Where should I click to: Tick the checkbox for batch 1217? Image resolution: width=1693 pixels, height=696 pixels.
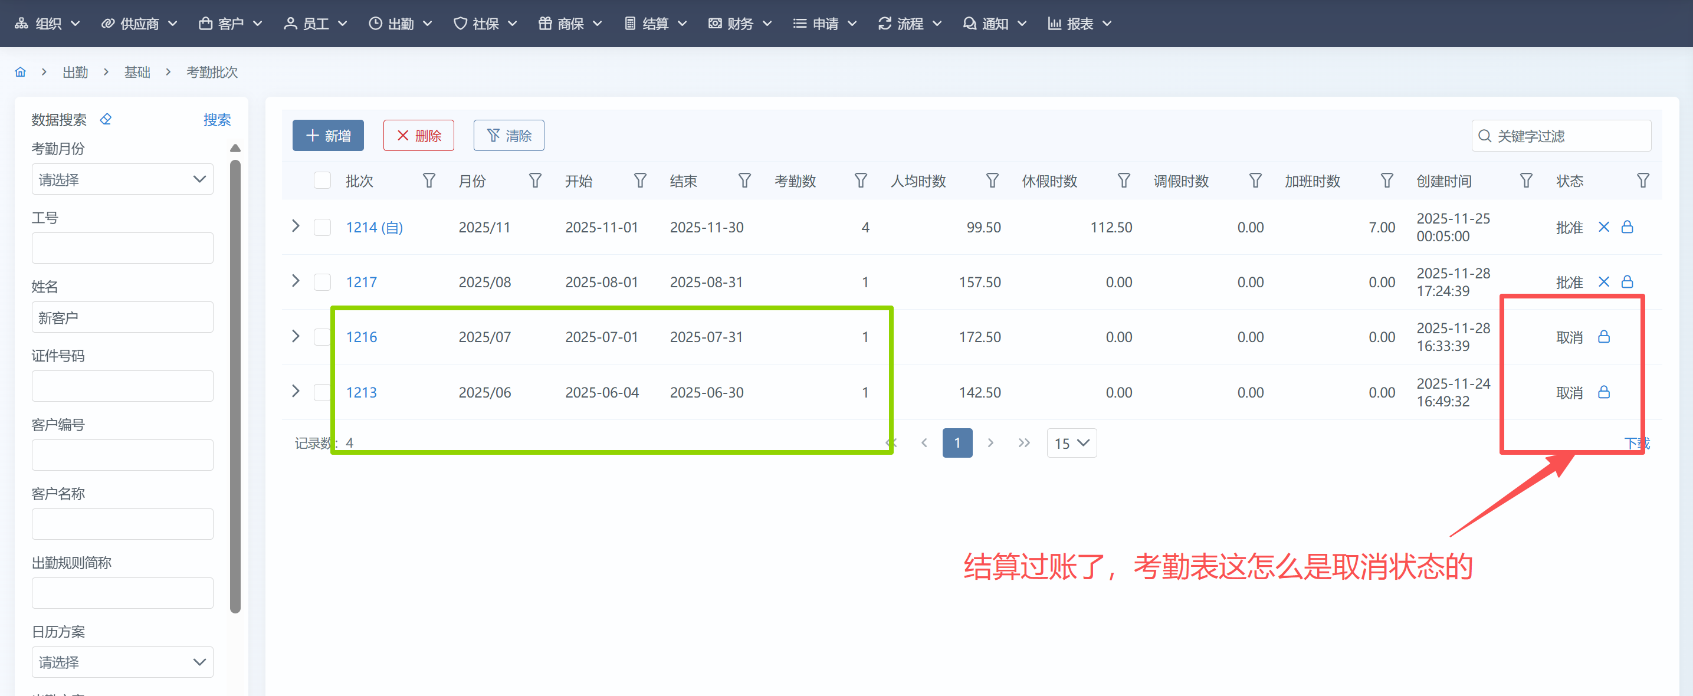click(x=322, y=283)
